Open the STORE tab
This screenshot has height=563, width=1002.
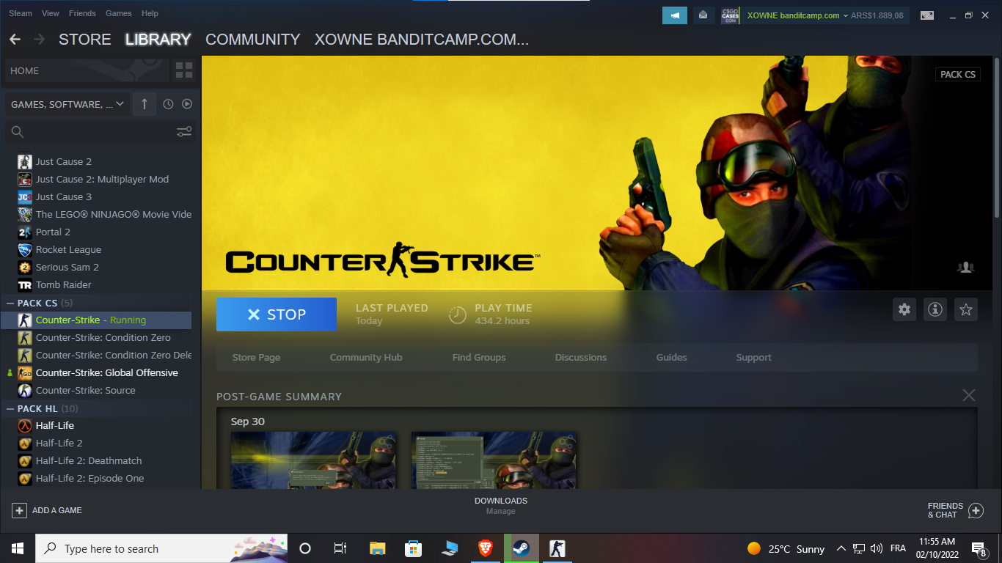click(x=84, y=40)
